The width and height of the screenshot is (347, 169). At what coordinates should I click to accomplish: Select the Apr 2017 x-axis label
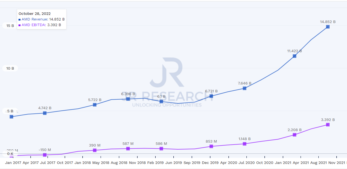[x=31, y=162]
